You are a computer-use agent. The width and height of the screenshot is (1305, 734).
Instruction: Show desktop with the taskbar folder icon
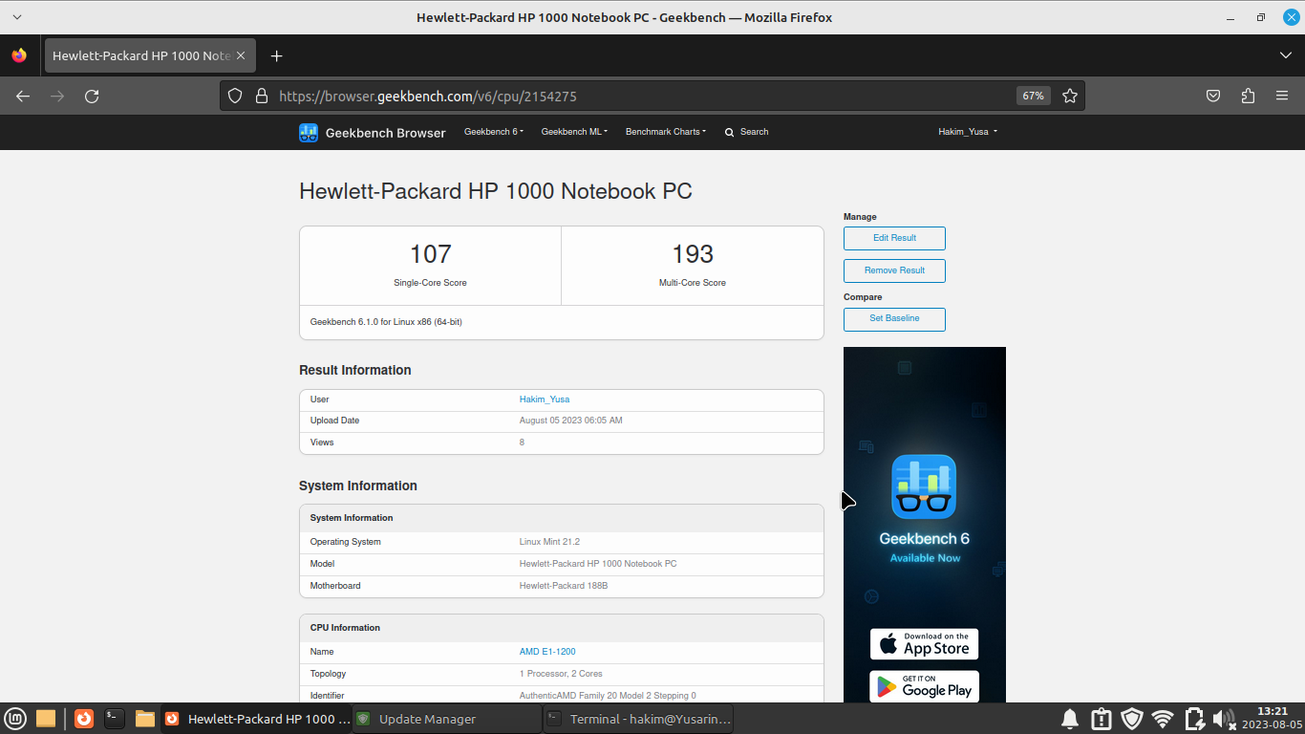click(x=45, y=719)
